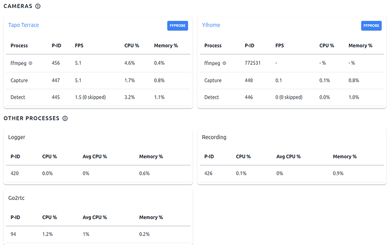The width and height of the screenshot is (389, 245).
Task: Click the '1.5 (0 skipped)' FPS value
Action: click(x=90, y=97)
